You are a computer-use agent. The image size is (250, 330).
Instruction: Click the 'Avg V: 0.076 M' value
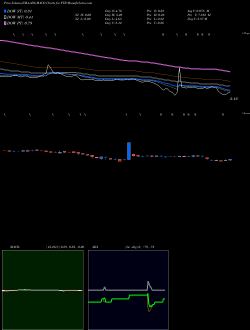[198, 11]
